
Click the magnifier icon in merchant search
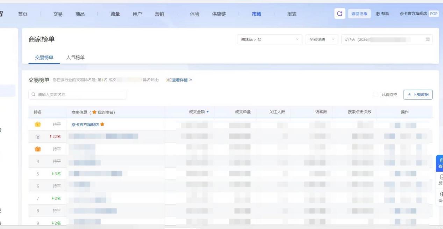click(34, 95)
